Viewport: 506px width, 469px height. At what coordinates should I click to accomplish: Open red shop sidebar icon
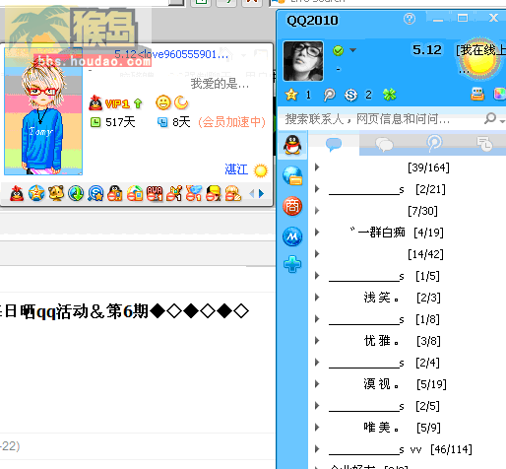292,206
